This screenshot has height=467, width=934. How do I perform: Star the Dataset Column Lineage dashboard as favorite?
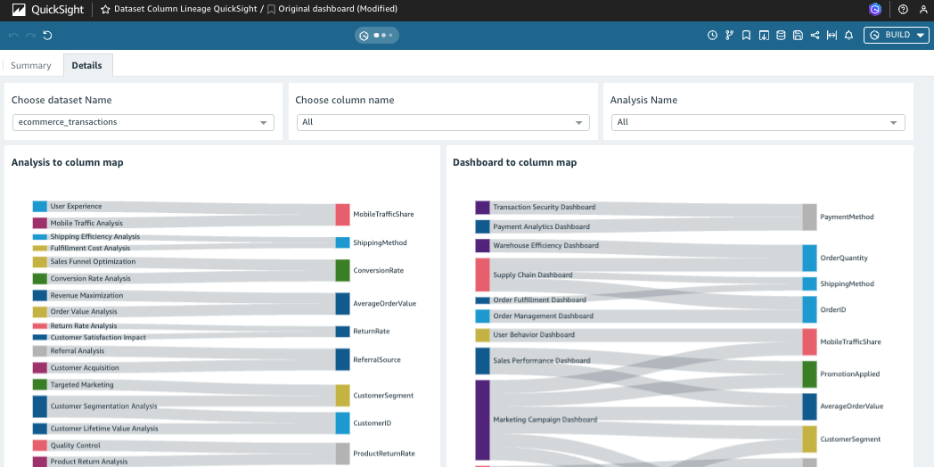105,10
